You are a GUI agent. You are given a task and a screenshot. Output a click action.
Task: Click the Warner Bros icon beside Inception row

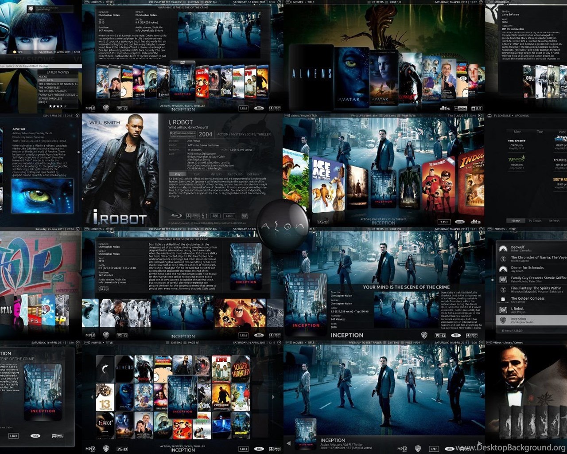503,320
